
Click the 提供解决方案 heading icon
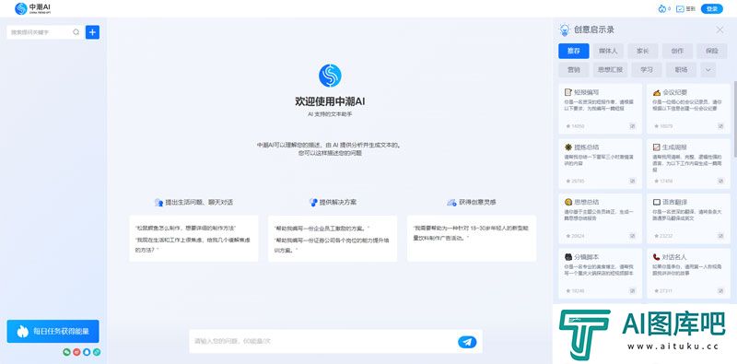(313, 202)
